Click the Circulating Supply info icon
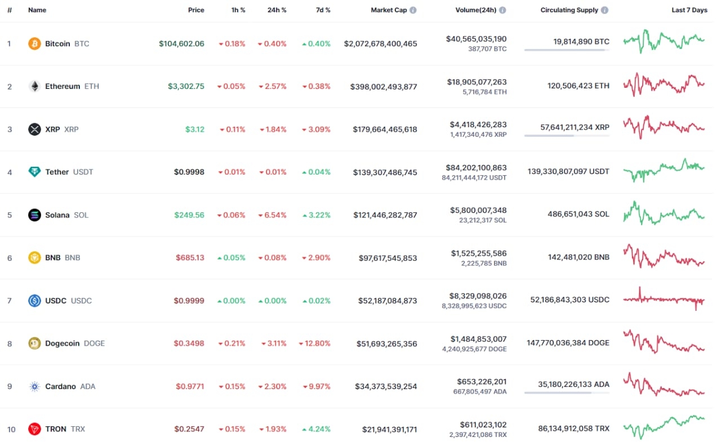Image resolution: width=721 pixels, height=446 pixels. click(604, 10)
